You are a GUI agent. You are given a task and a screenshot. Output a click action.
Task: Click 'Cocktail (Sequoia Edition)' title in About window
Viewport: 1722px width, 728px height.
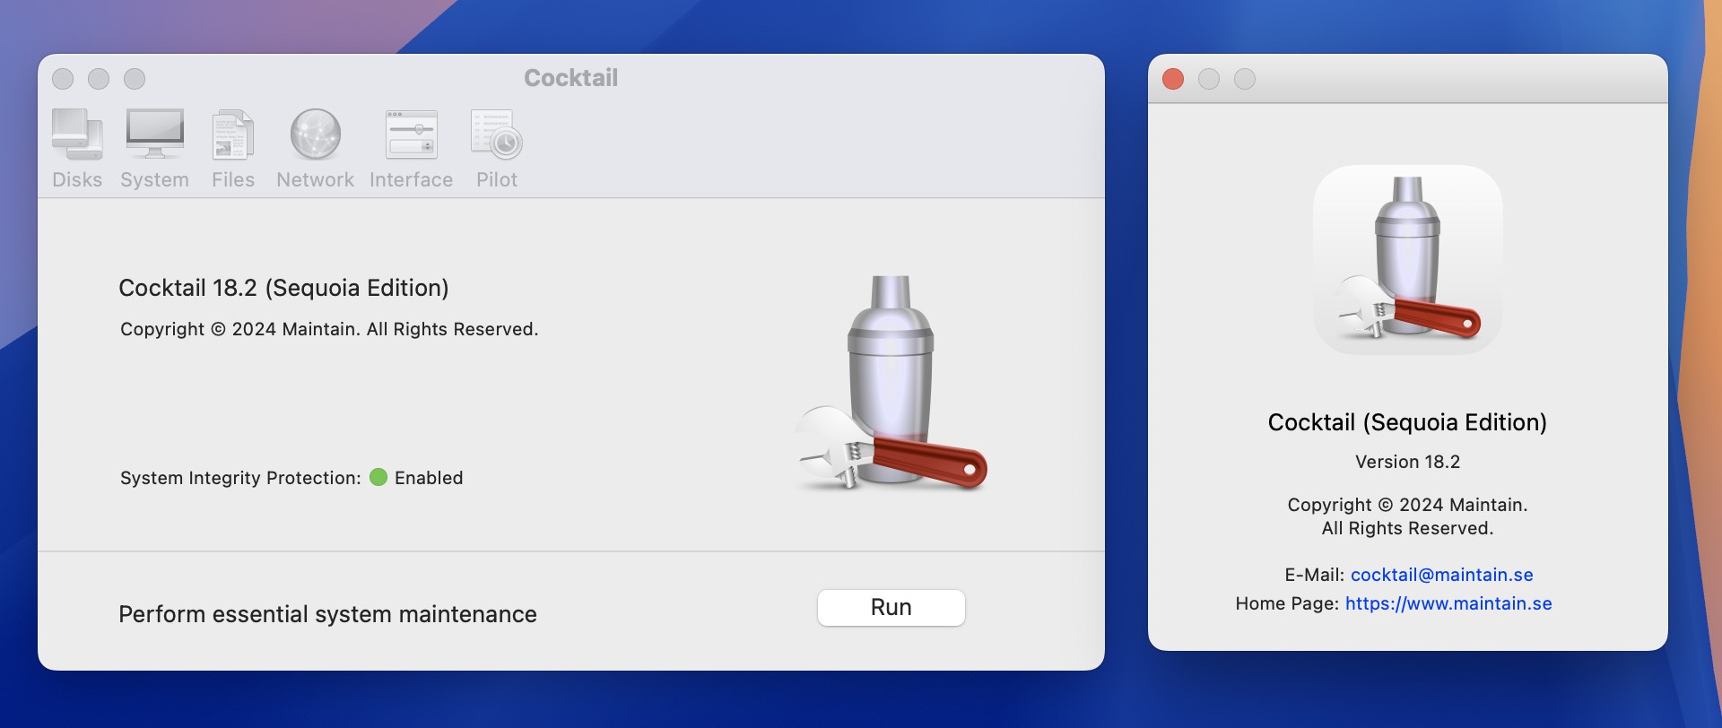pyautogui.click(x=1407, y=422)
